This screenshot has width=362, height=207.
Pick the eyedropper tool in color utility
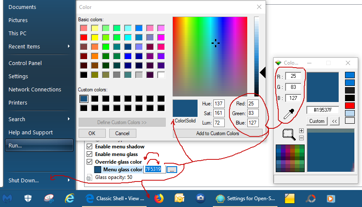coord(289,114)
